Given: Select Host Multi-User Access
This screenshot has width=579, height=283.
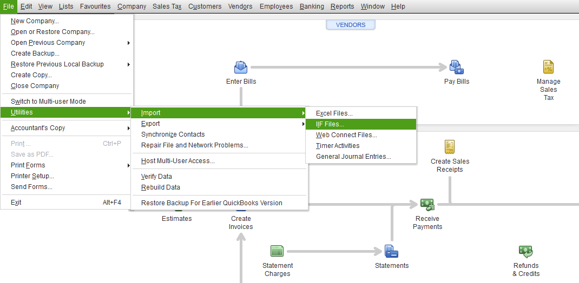Looking at the screenshot, I should tap(219, 160).
